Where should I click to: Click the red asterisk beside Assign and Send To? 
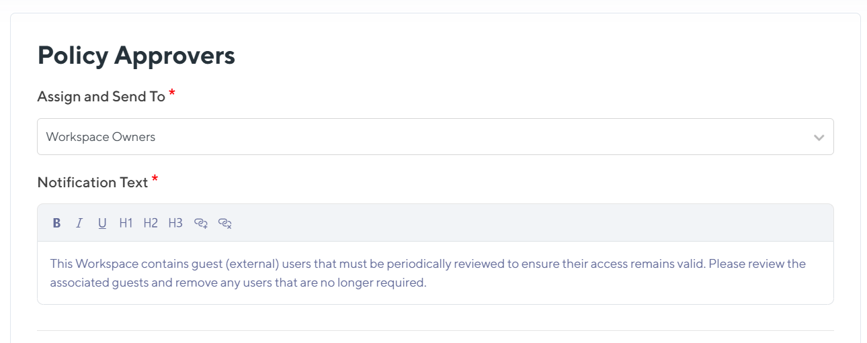(x=172, y=93)
